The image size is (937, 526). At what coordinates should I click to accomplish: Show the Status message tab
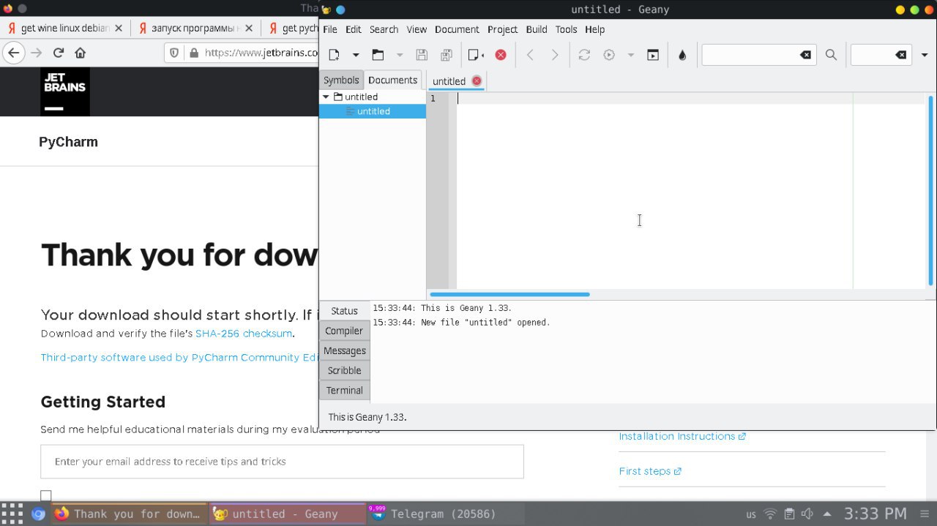tap(344, 311)
